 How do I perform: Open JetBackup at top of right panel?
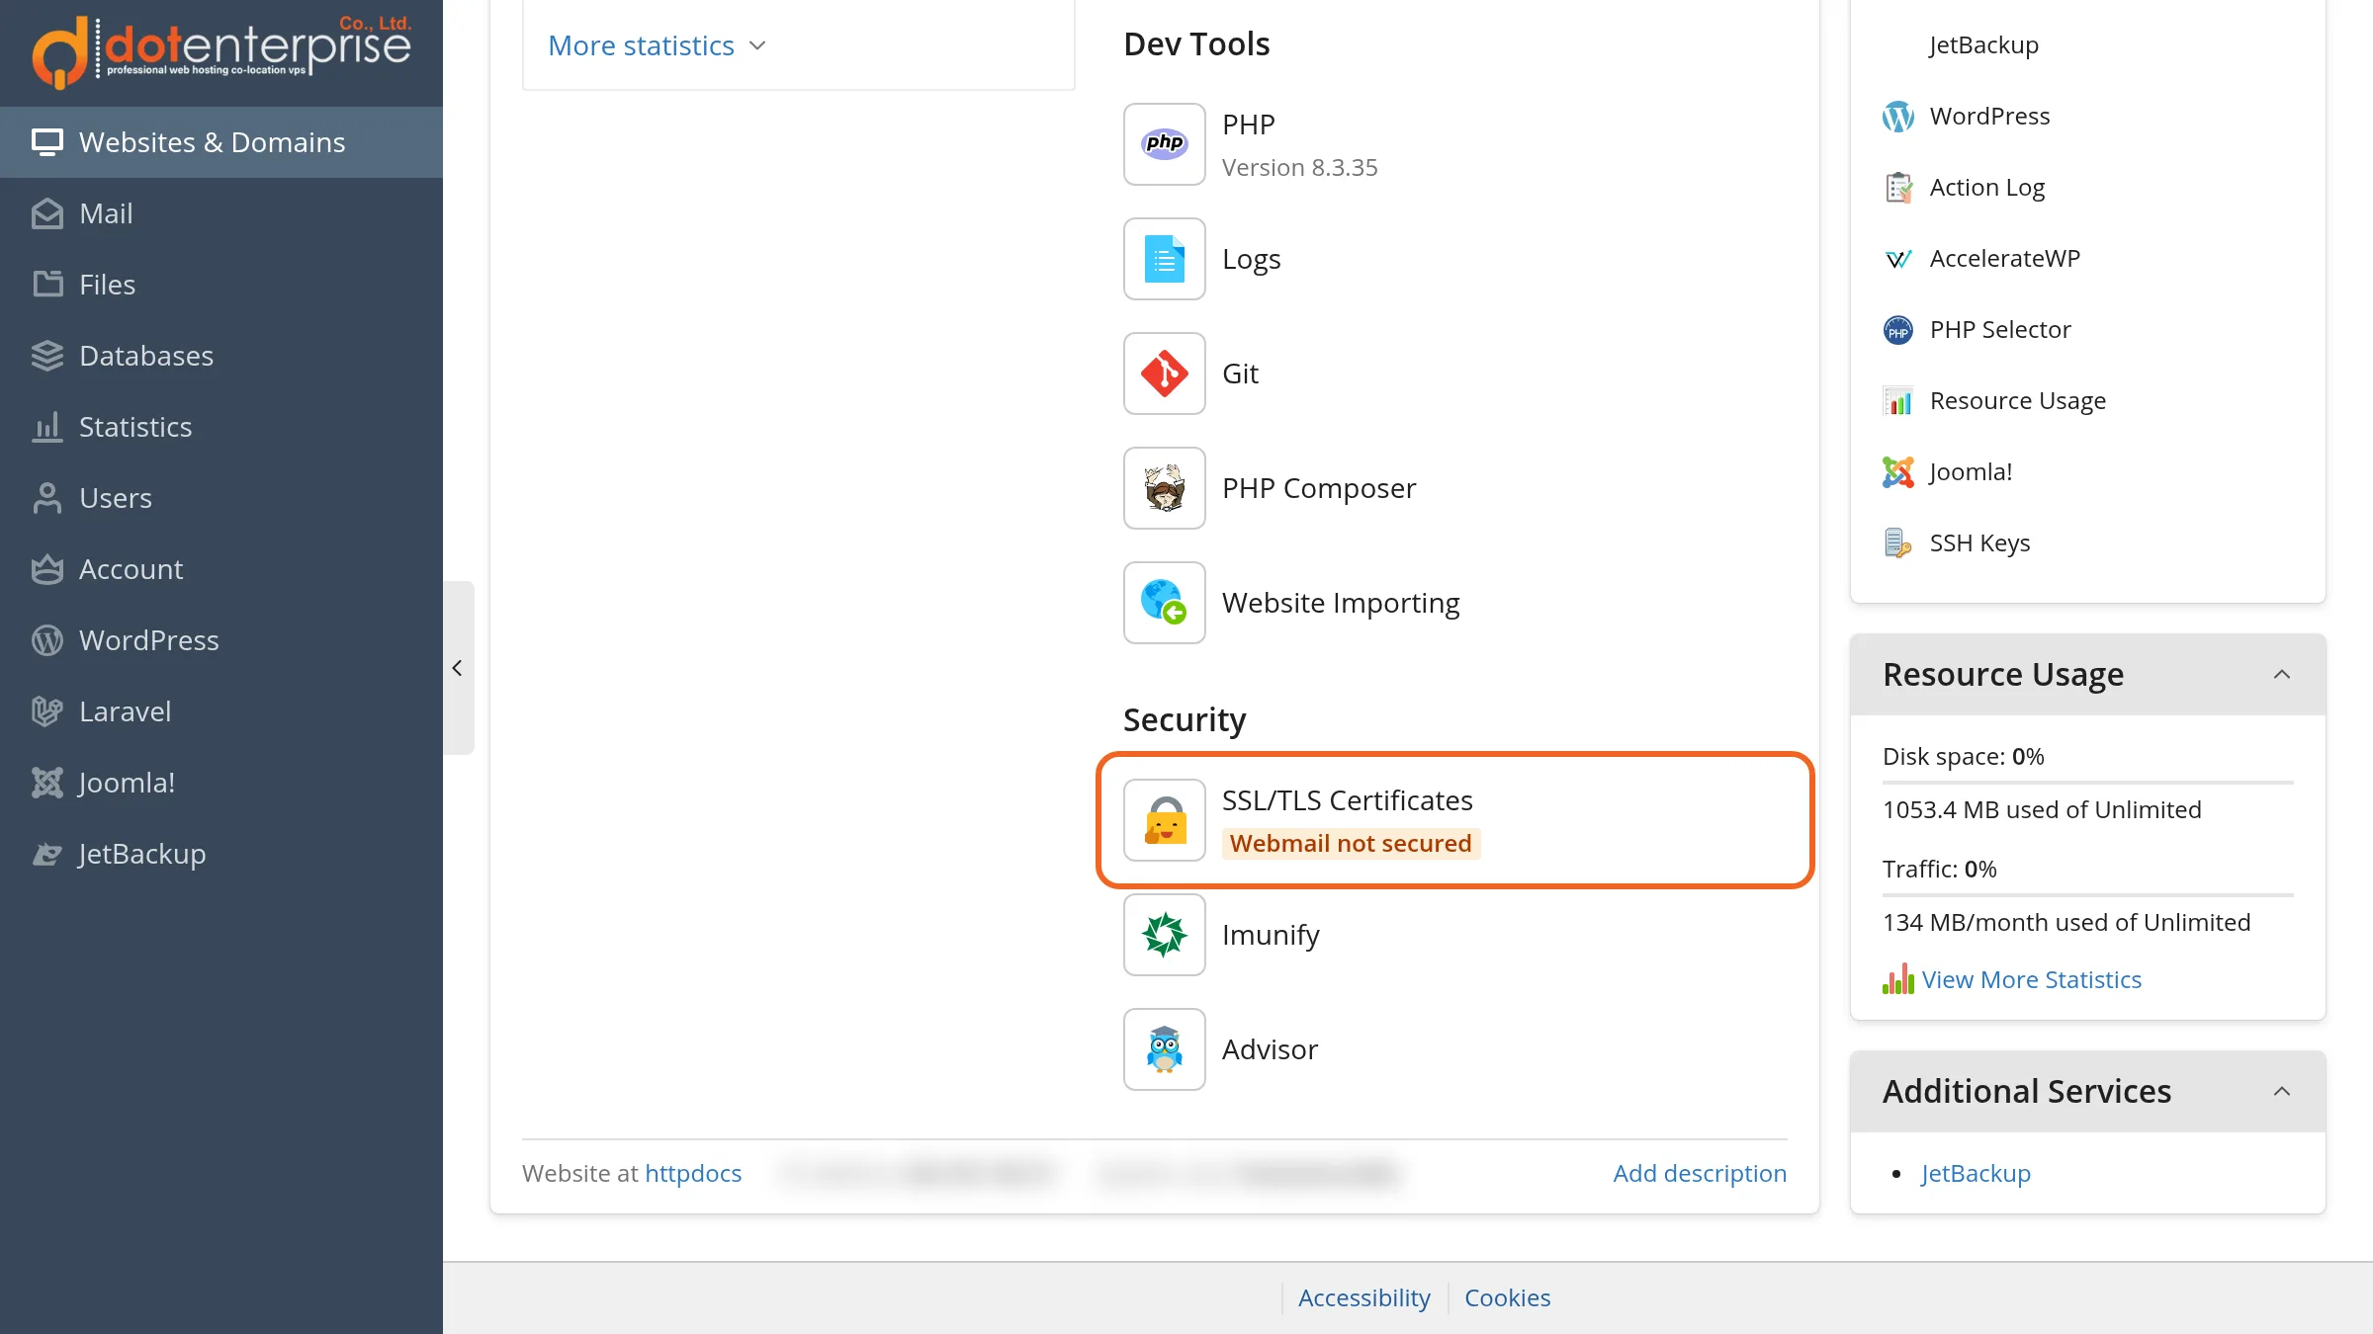(x=1983, y=45)
